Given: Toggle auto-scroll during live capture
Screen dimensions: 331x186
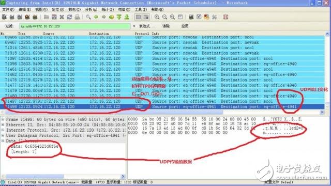Looking at the screenshot, I should point(146,17).
